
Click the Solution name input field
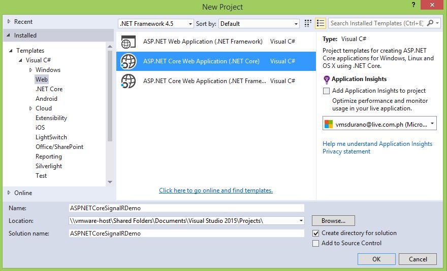(186, 234)
